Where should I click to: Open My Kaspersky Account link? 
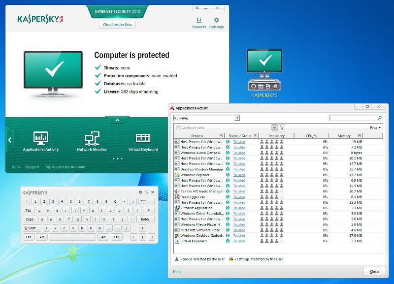(66, 167)
